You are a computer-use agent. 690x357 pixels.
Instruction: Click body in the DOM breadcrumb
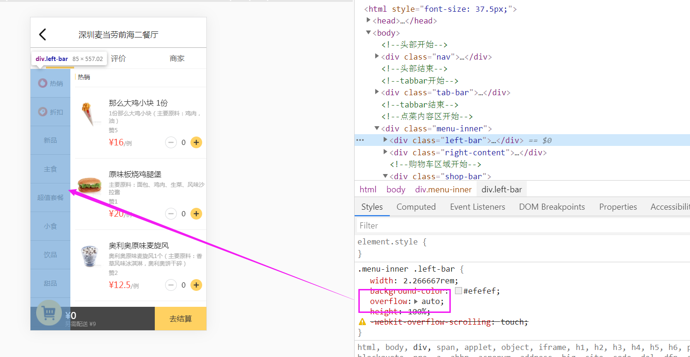click(396, 190)
